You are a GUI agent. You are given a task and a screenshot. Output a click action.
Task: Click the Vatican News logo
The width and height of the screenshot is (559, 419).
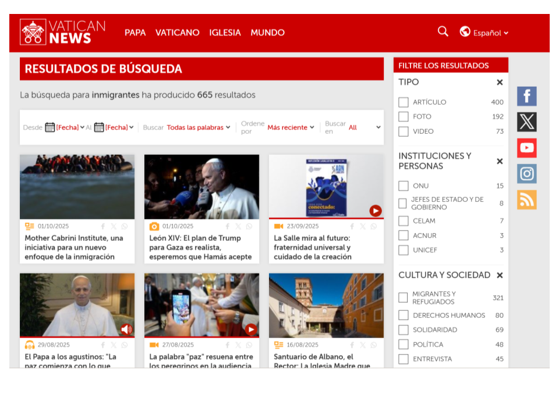(x=63, y=32)
